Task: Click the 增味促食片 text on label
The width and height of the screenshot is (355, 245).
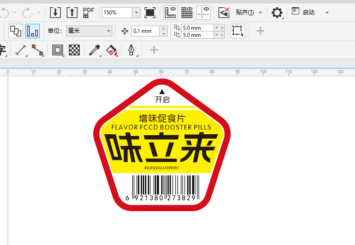Action: coord(162,118)
